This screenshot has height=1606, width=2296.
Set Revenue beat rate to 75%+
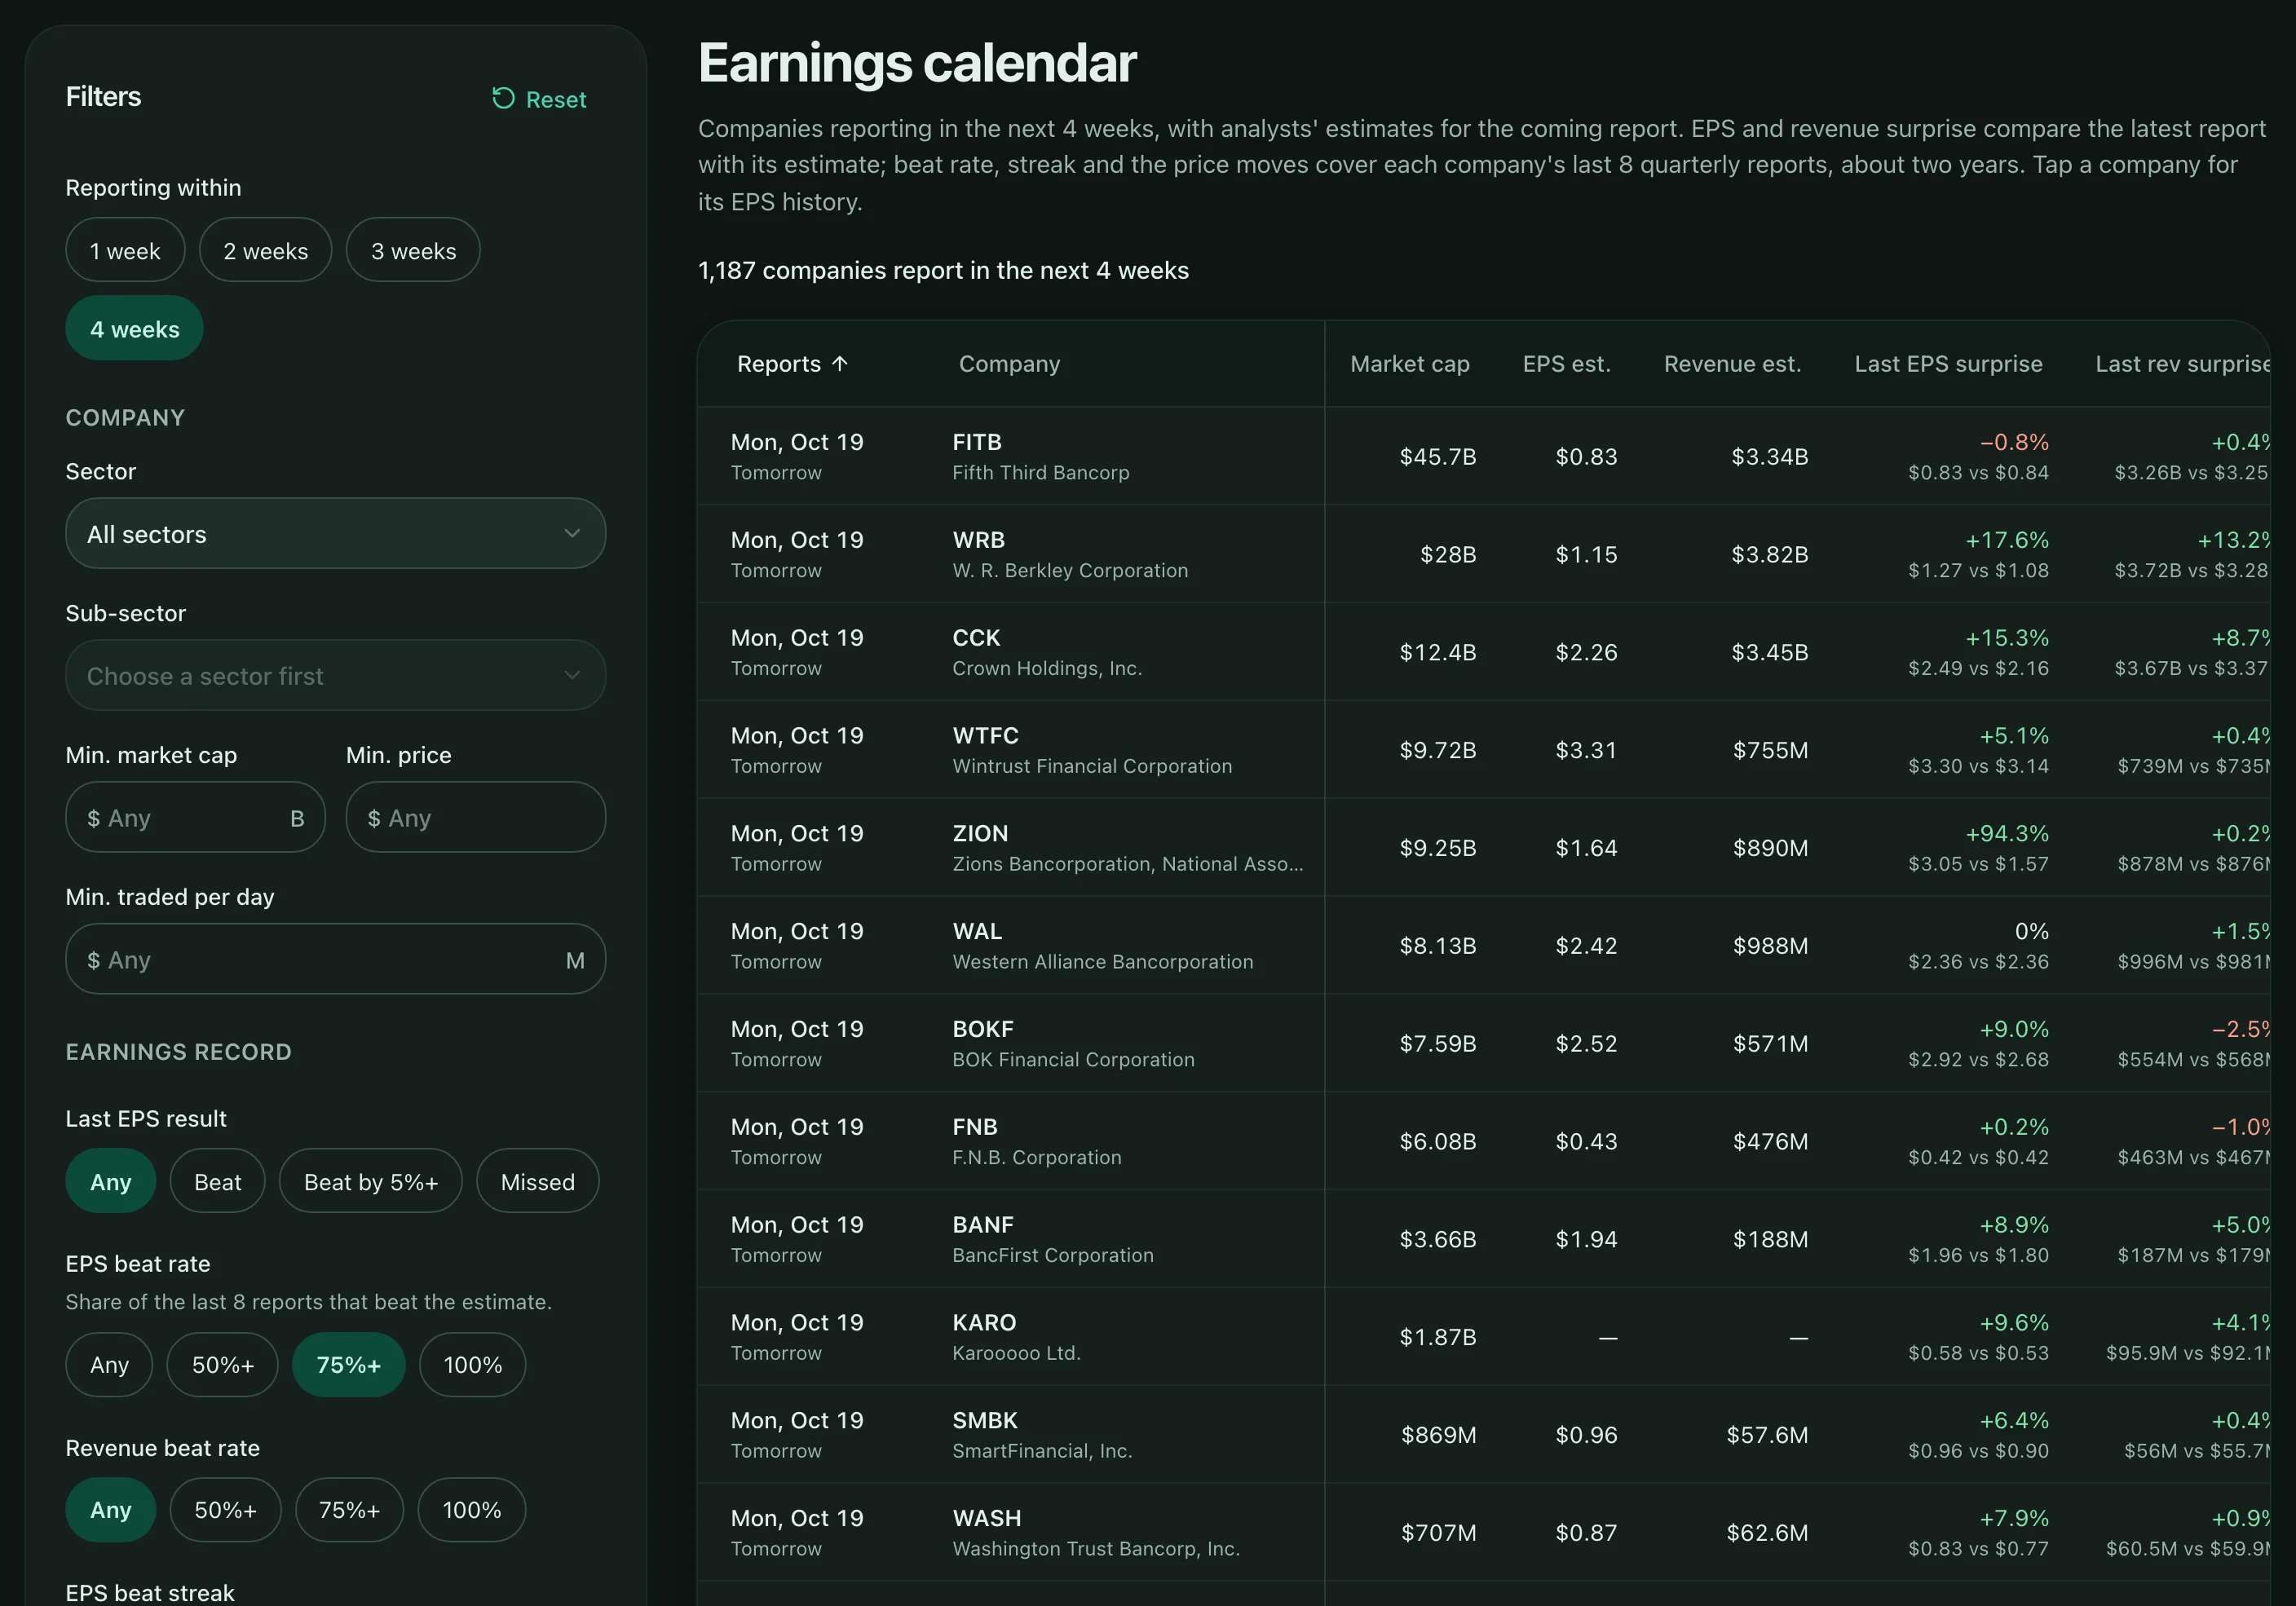pos(349,1510)
